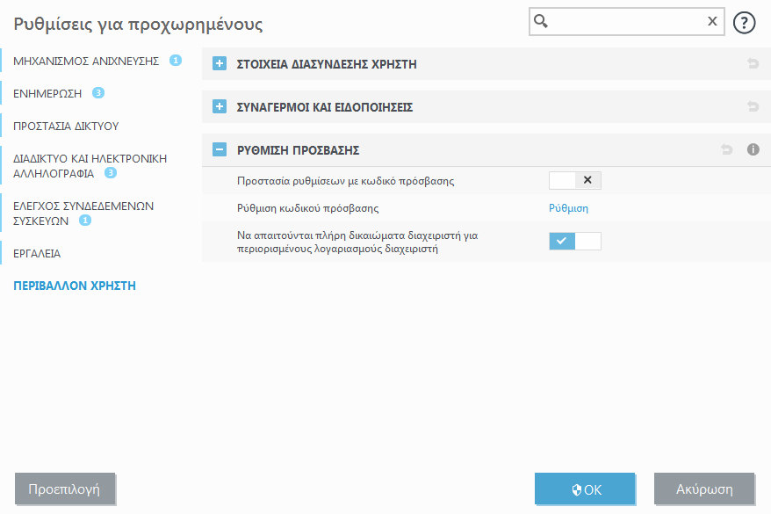Clear the search field with the X icon
The width and height of the screenshot is (771, 514).
click(712, 21)
